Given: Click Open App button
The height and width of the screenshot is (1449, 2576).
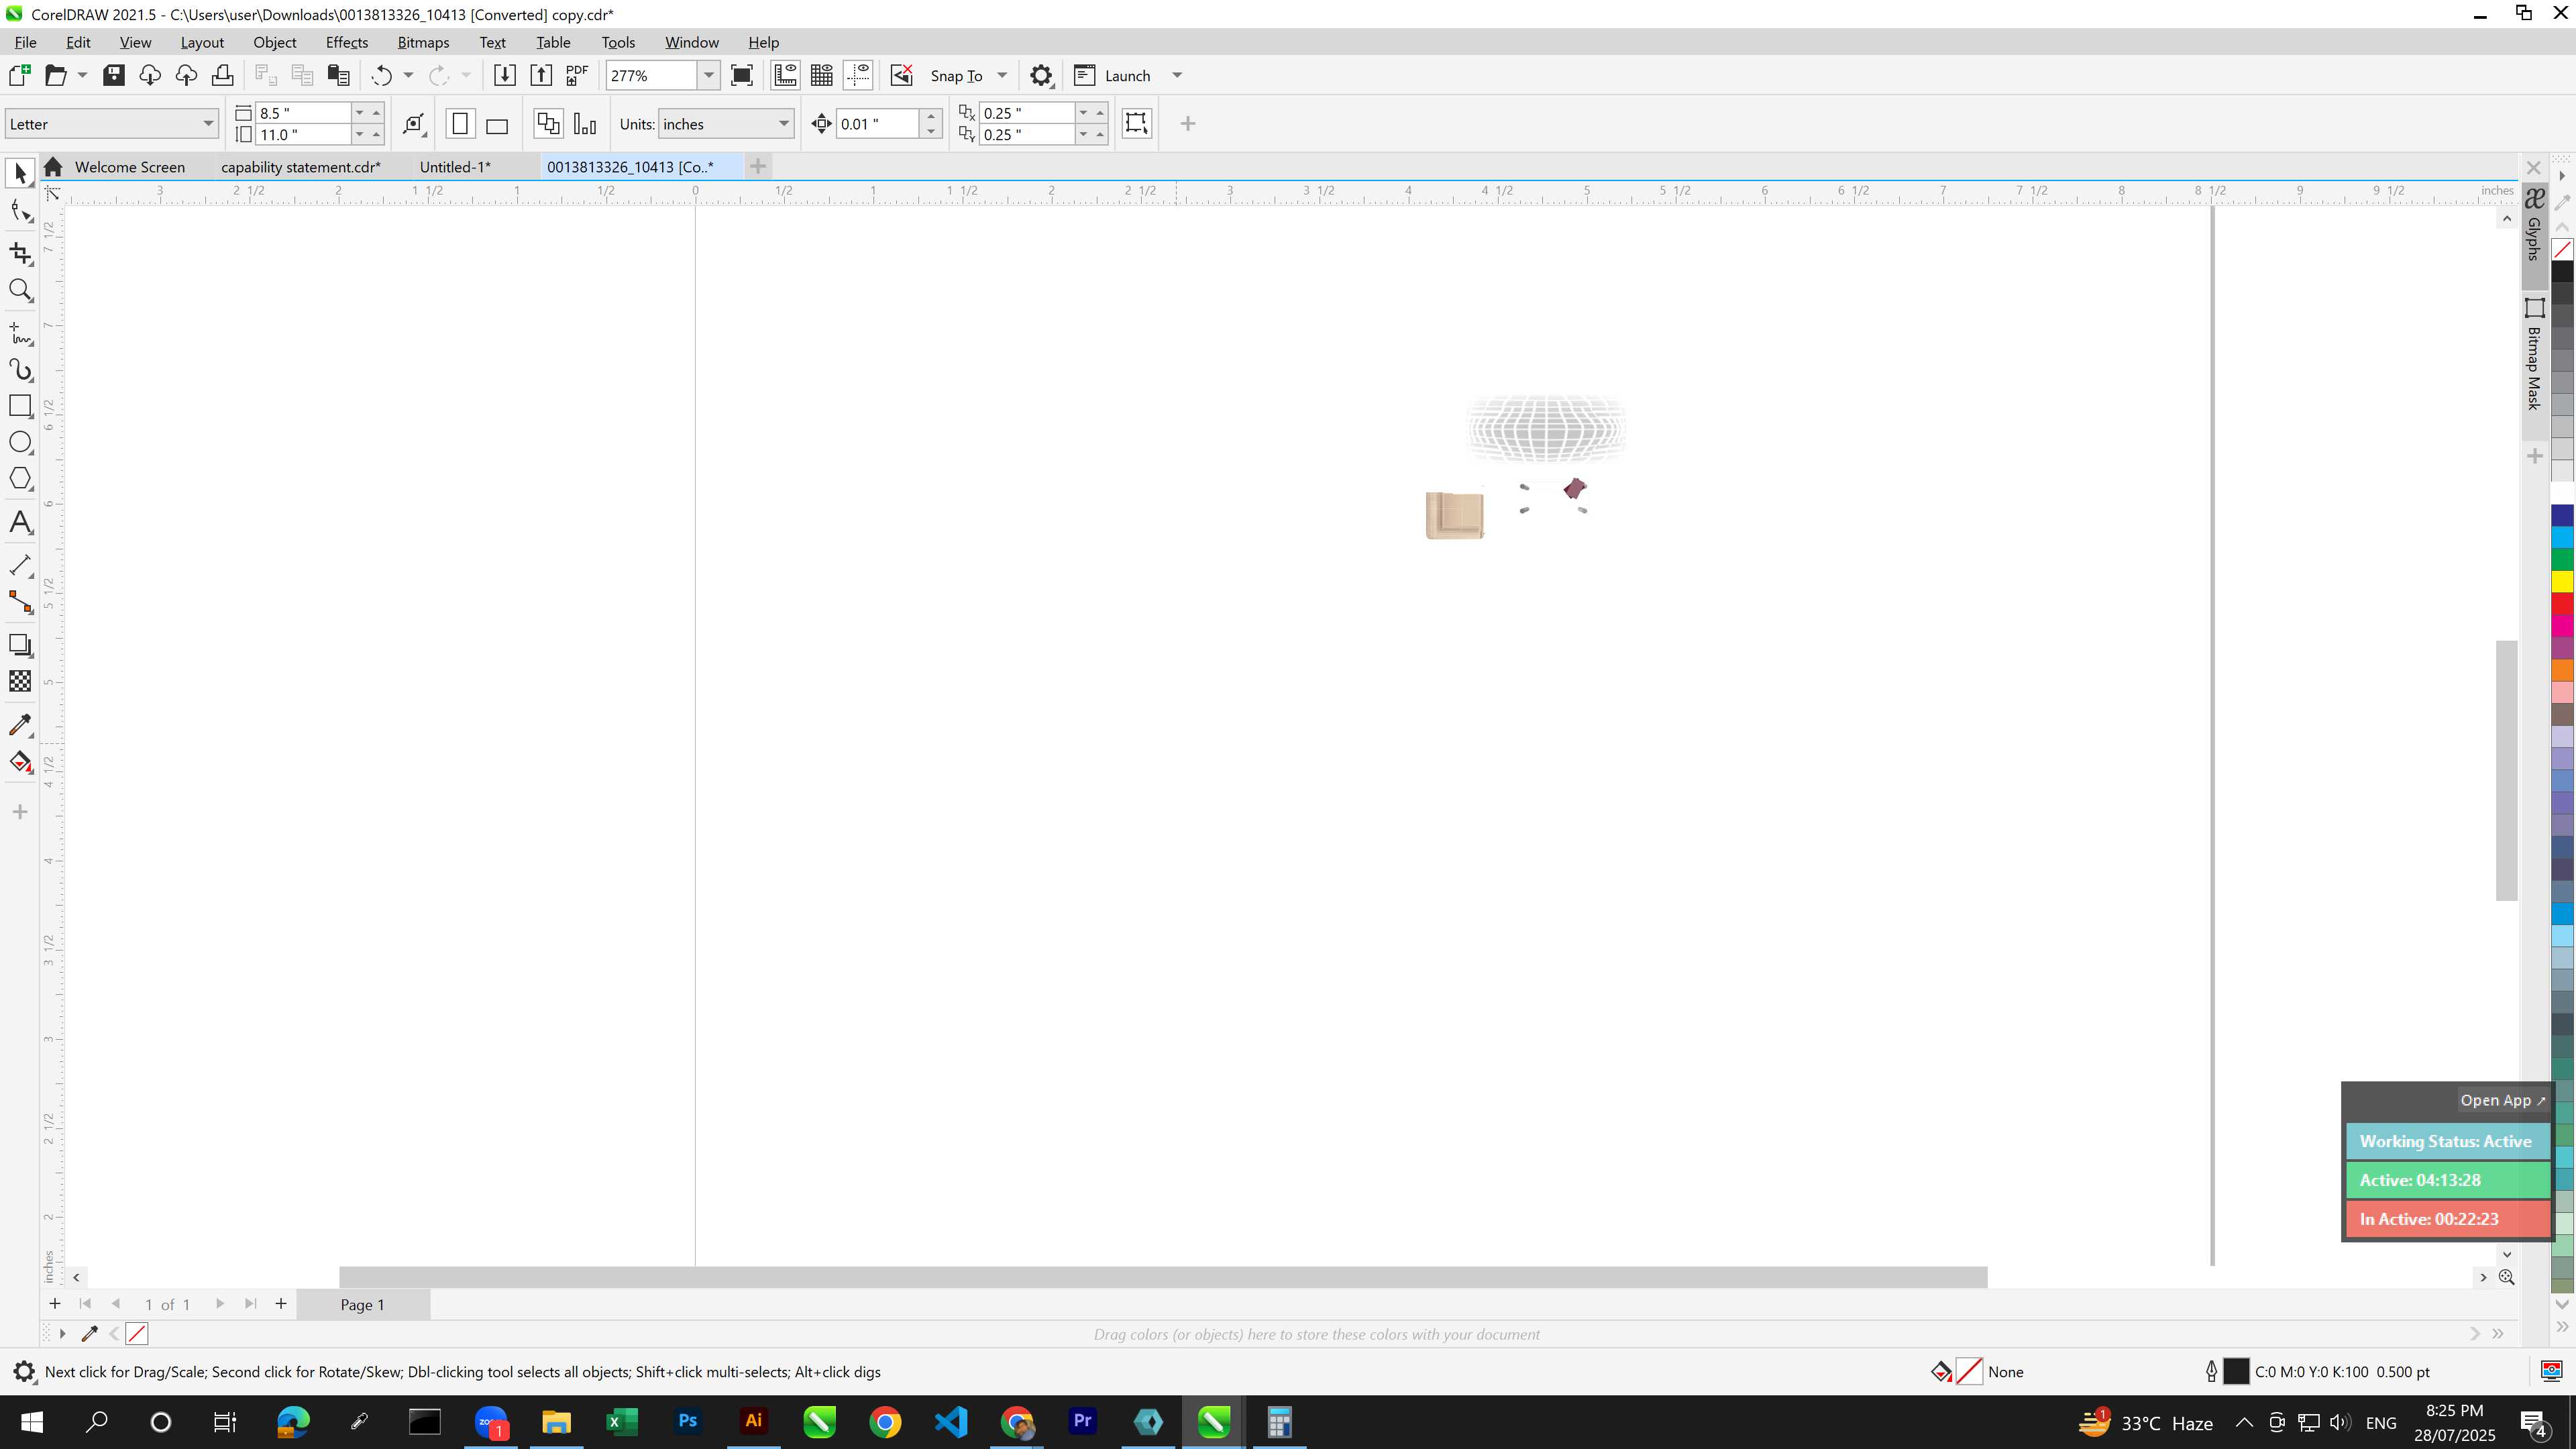Looking at the screenshot, I should pyautogui.click(x=2502, y=1100).
